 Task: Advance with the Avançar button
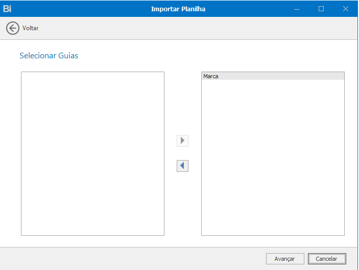point(284,259)
